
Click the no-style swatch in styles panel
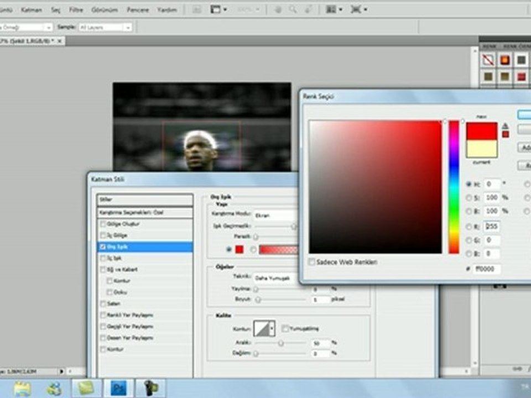coord(488,60)
